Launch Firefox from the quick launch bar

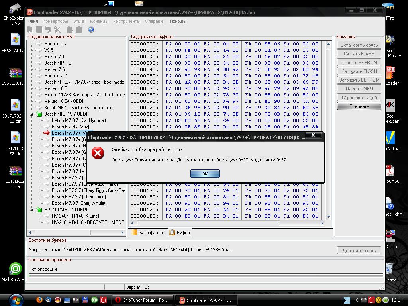coord(39,300)
